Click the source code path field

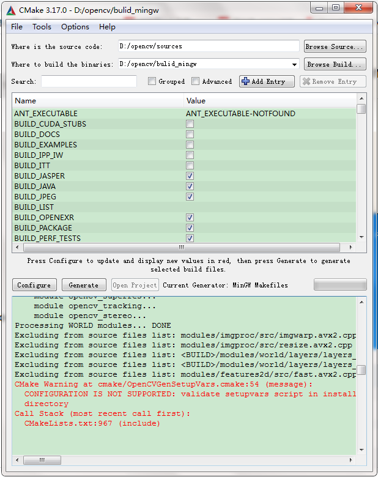point(209,46)
